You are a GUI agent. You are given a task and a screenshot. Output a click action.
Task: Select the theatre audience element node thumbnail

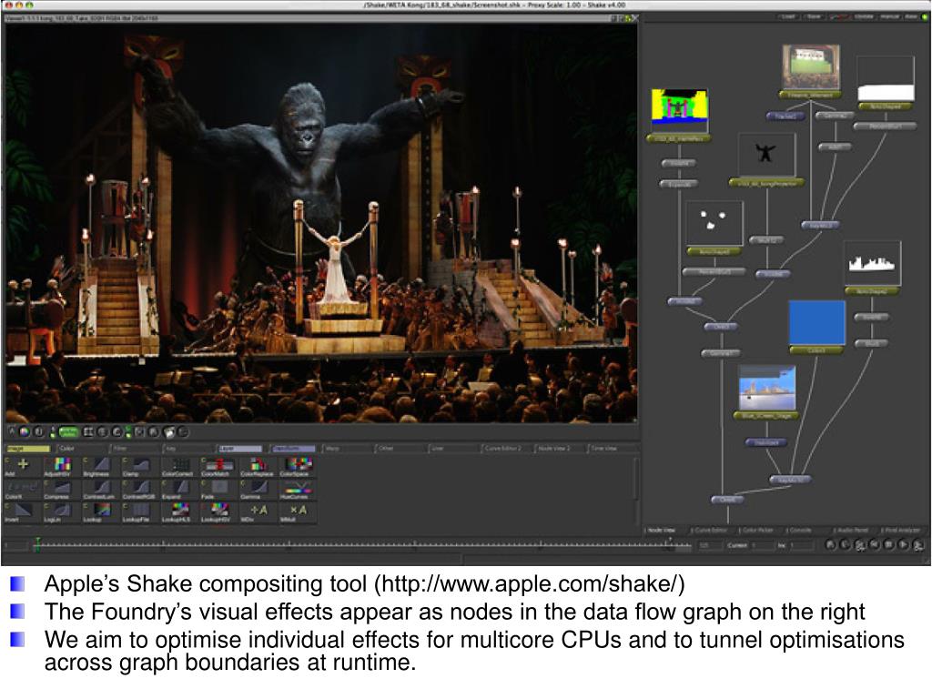(811, 66)
